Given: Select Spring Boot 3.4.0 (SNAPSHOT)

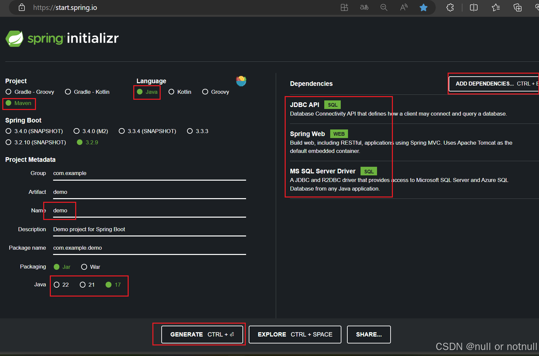Looking at the screenshot, I should coord(34,131).
